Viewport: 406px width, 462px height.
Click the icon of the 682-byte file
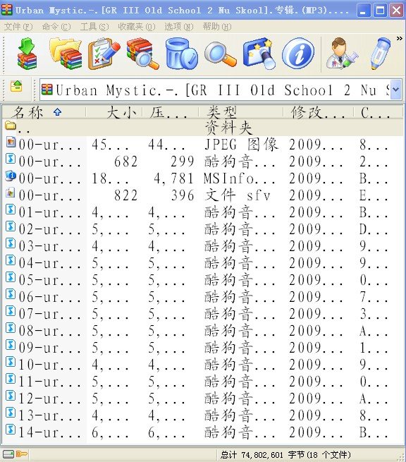(11, 159)
